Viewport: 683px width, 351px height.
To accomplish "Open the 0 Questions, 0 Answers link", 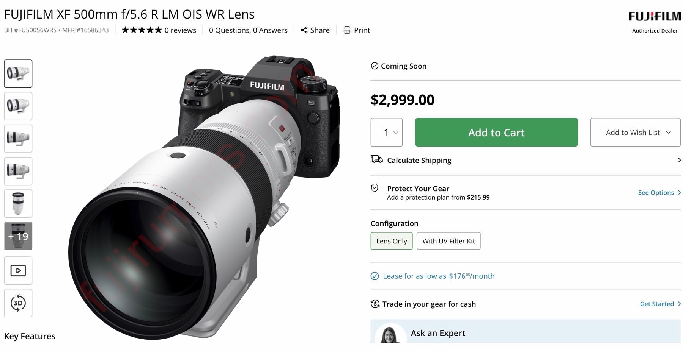I will pos(248,30).
